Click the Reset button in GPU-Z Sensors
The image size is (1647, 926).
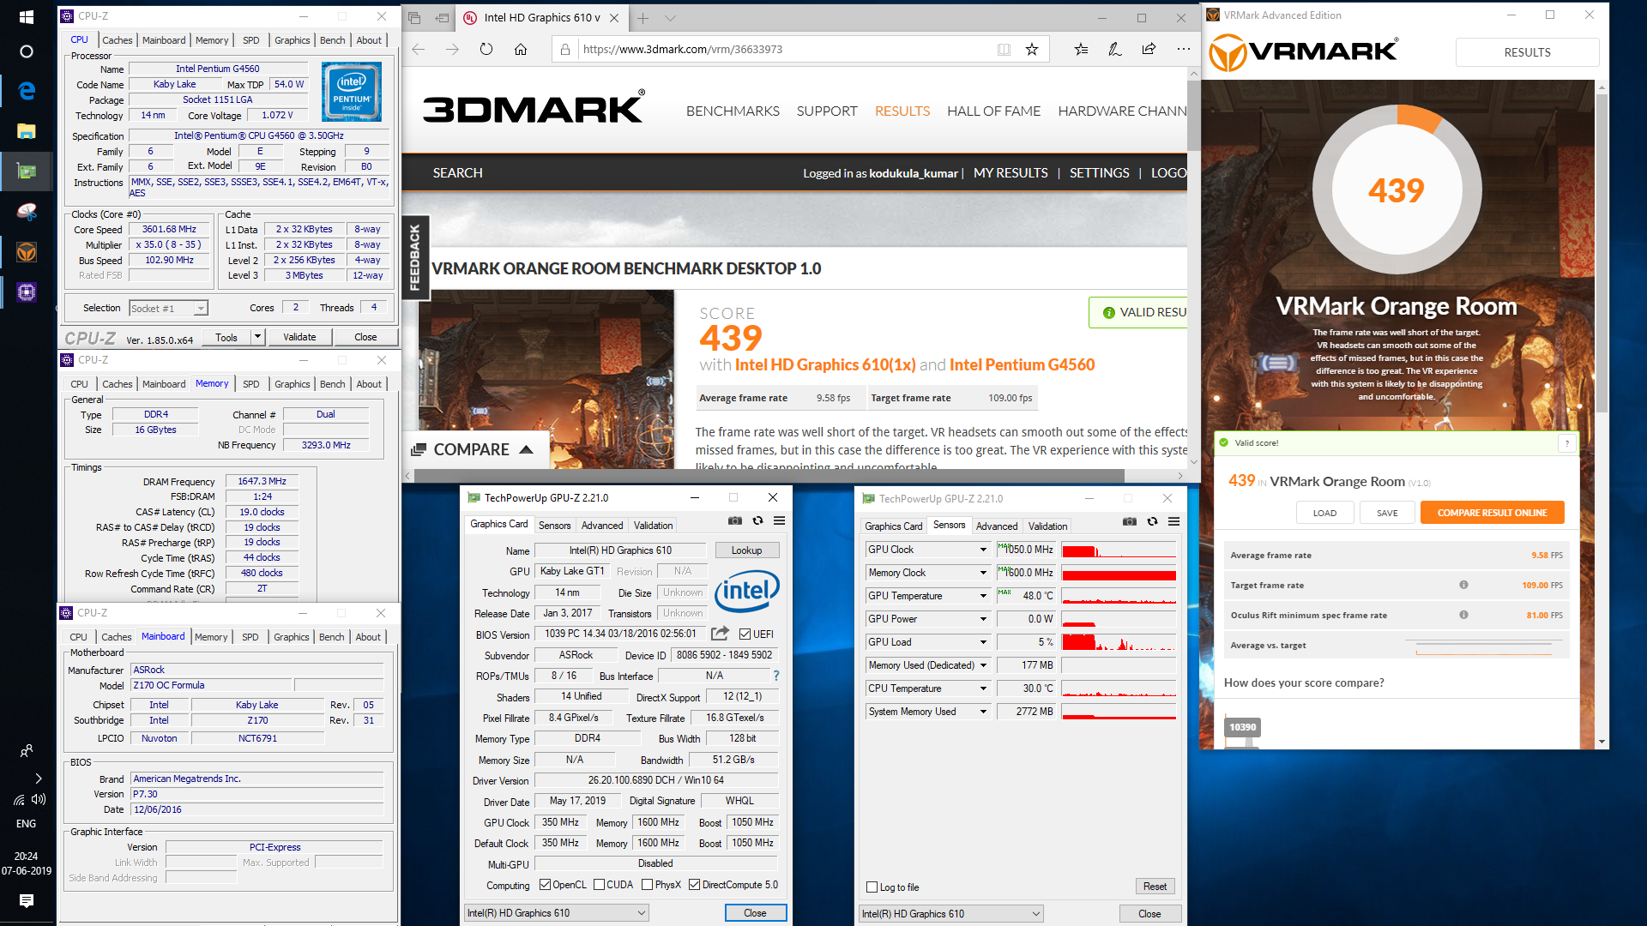pyautogui.click(x=1155, y=887)
